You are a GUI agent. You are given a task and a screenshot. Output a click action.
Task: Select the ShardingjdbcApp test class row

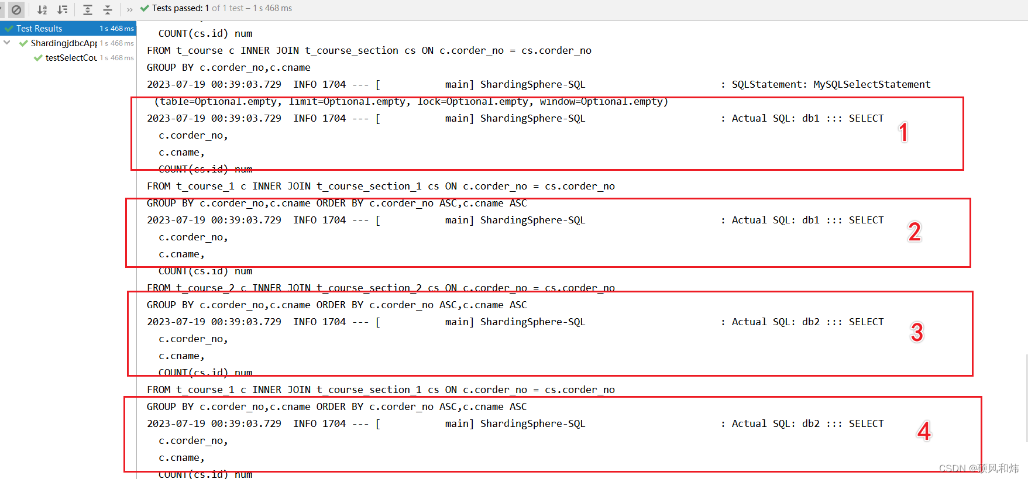click(x=68, y=43)
